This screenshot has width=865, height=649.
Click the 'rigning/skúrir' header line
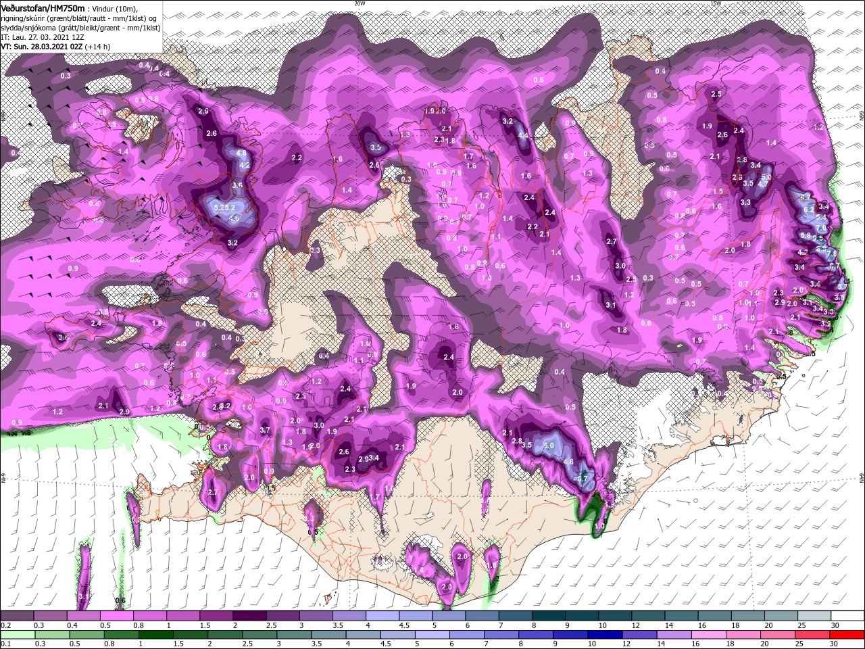(x=79, y=18)
